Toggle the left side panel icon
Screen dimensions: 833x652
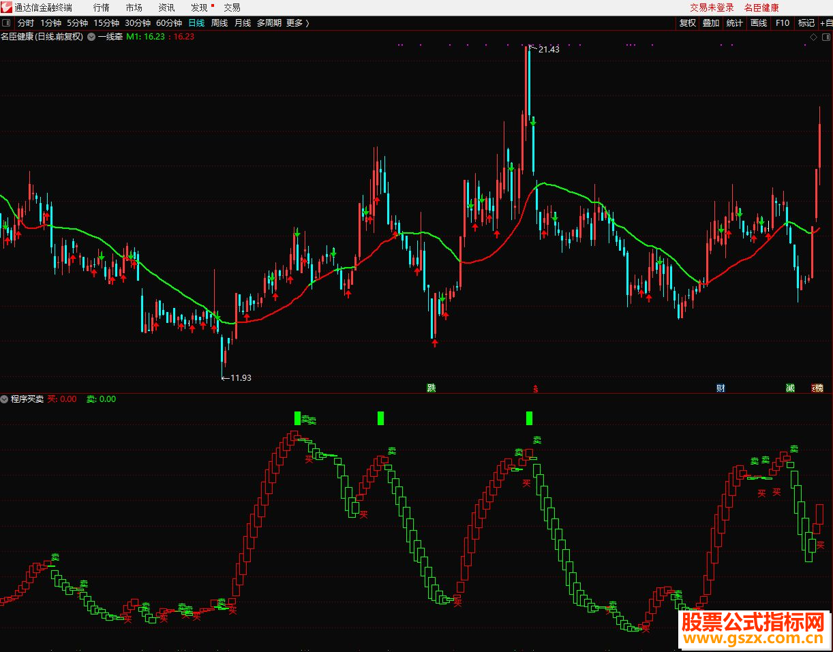click(x=7, y=22)
